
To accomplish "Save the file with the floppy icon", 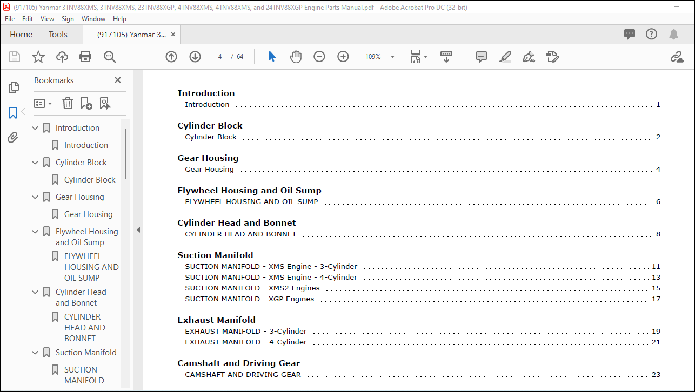I will tap(15, 57).
